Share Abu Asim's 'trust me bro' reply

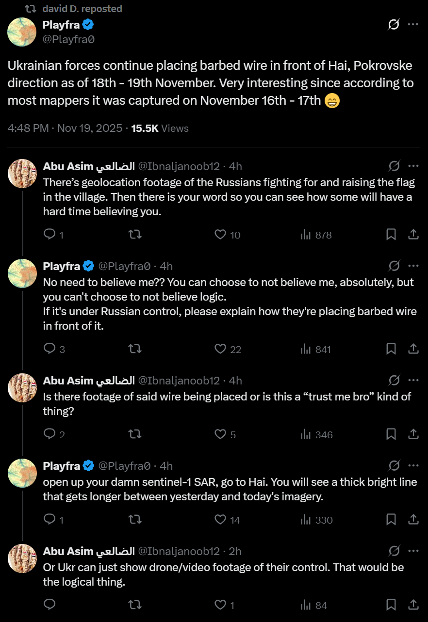click(413, 434)
